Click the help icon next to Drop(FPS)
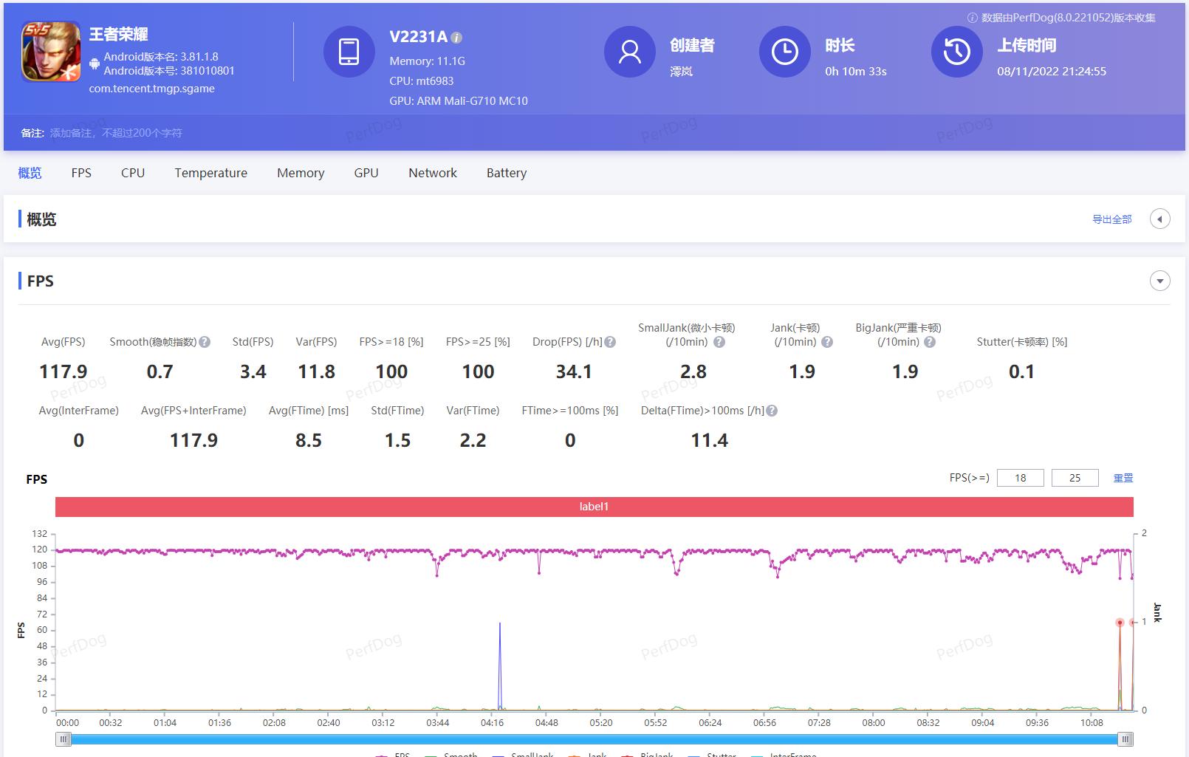Image resolution: width=1189 pixels, height=757 pixels. (x=609, y=341)
